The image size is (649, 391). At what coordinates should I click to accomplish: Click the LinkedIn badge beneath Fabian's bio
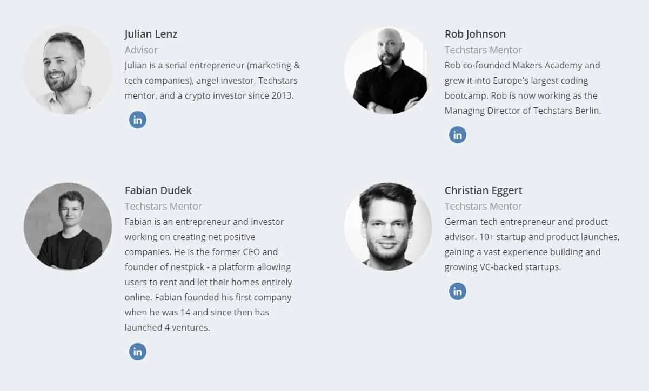coord(137,351)
